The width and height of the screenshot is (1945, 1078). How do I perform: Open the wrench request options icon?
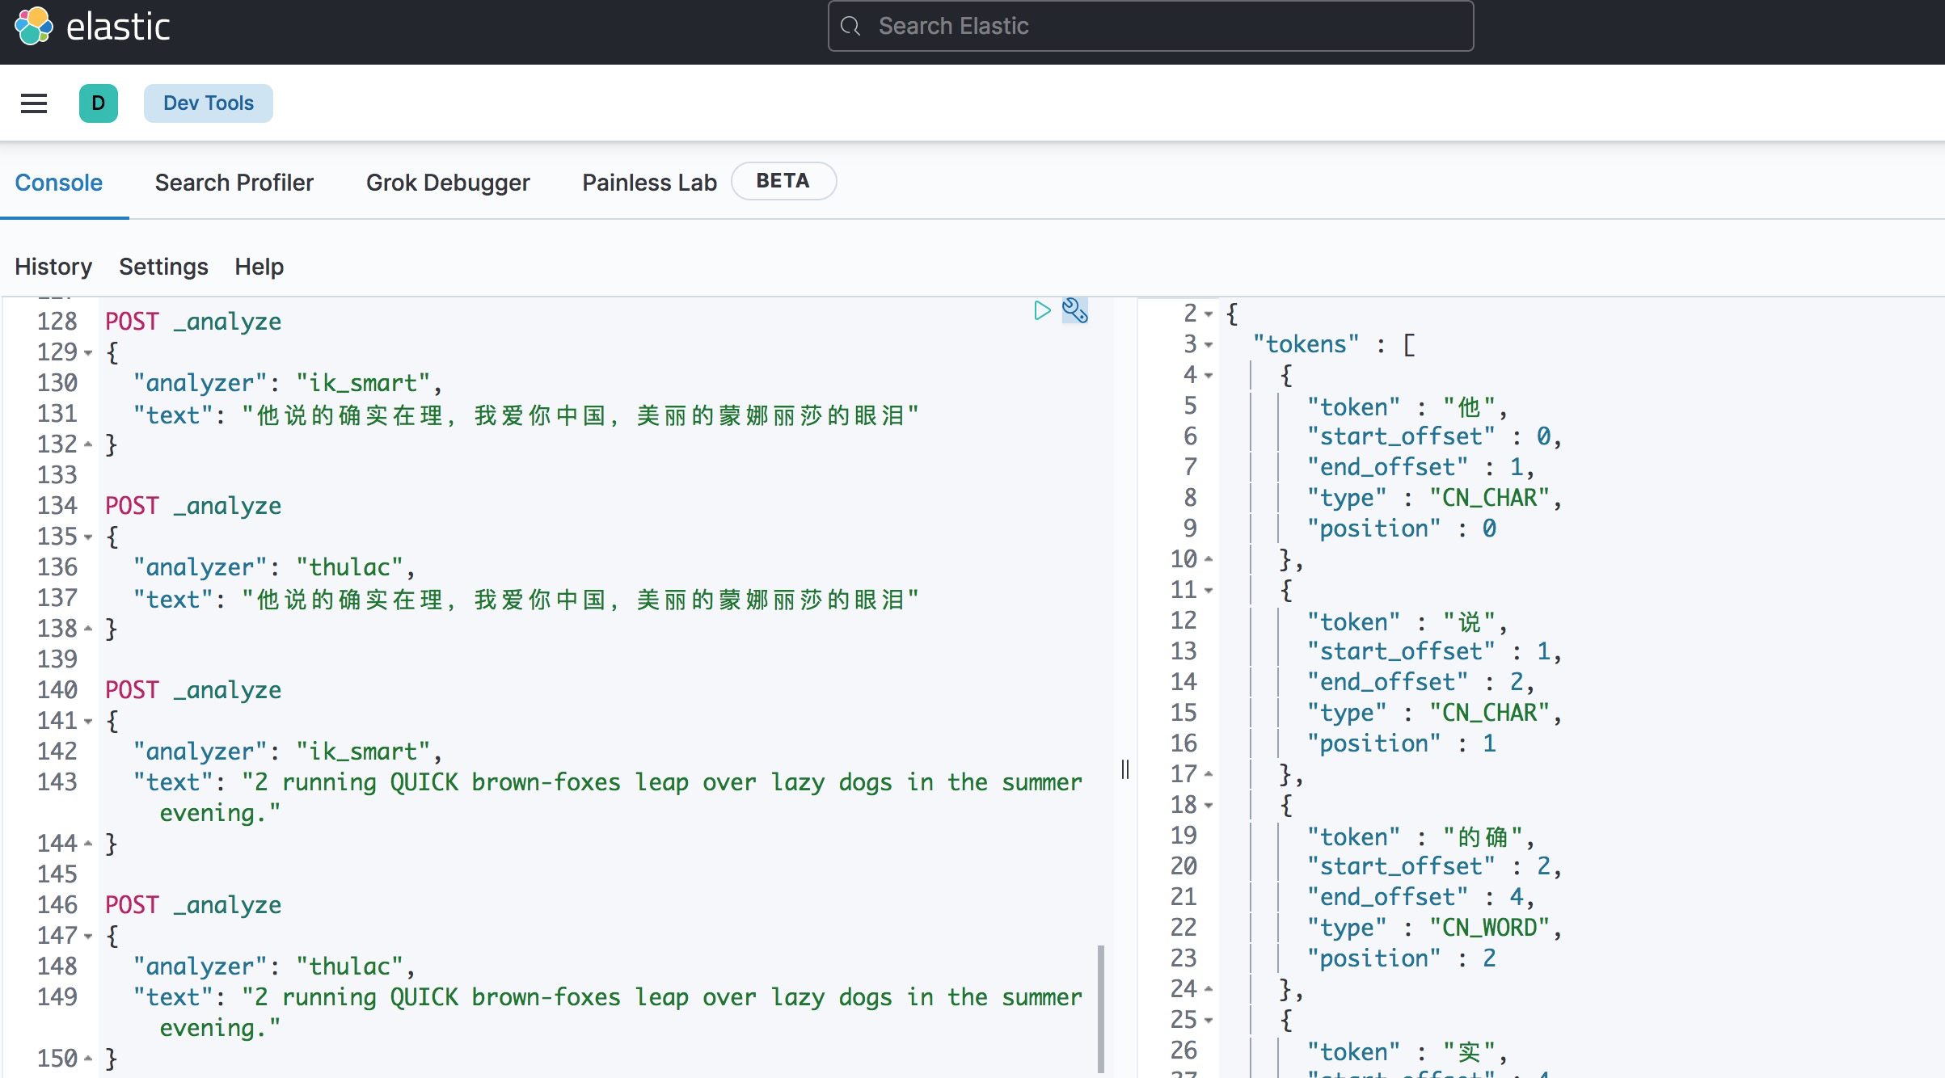(1074, 310)
